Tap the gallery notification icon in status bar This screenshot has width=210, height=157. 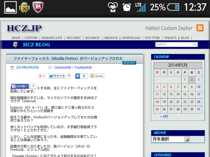(x=10, y=7)
